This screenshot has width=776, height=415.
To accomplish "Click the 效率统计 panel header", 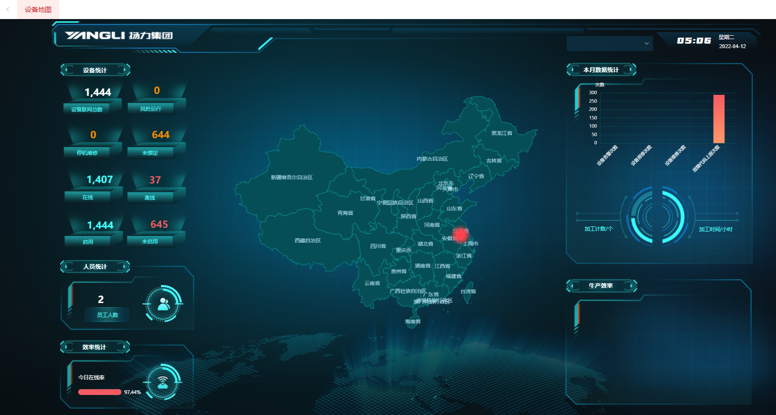I will pos(94,347).
